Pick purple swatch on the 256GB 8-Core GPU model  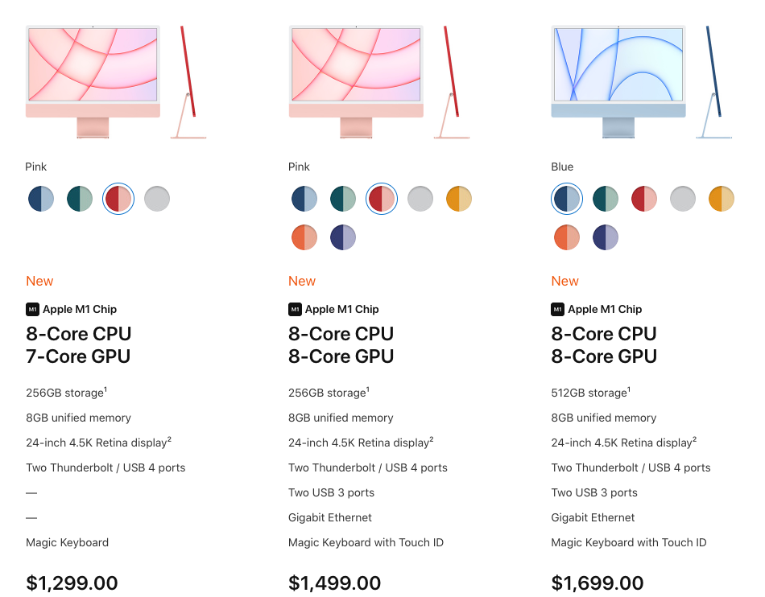343,237
